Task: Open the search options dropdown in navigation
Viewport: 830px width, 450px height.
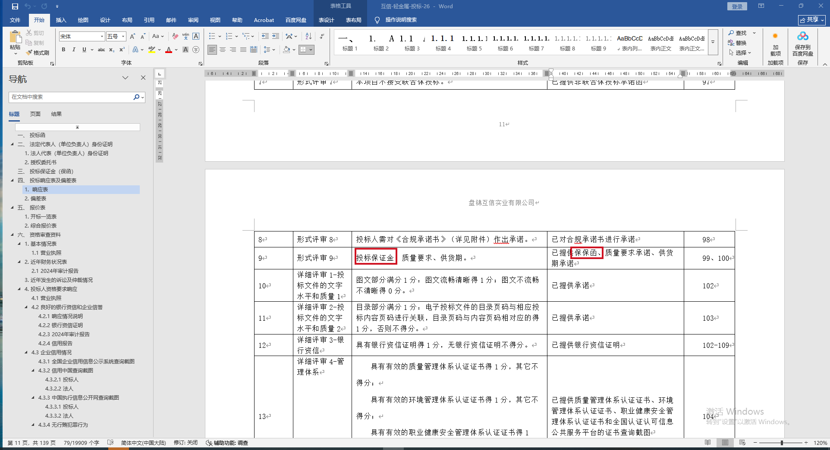Action: pyautogui.click(x=143, y=97)
